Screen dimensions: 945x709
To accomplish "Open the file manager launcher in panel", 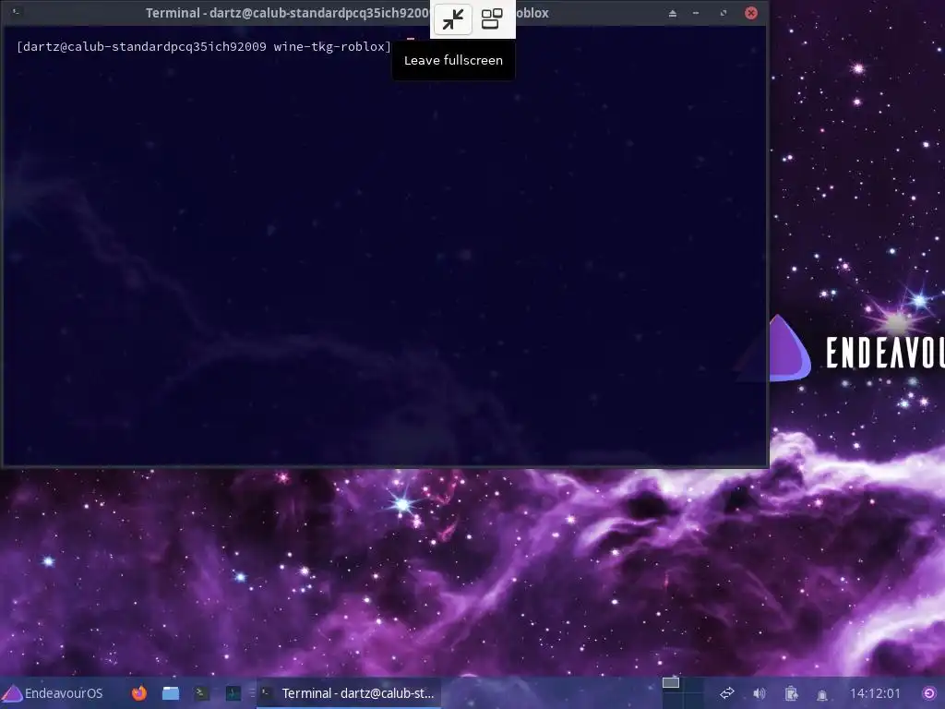I will pyautogui.click(x=171, y=693).
